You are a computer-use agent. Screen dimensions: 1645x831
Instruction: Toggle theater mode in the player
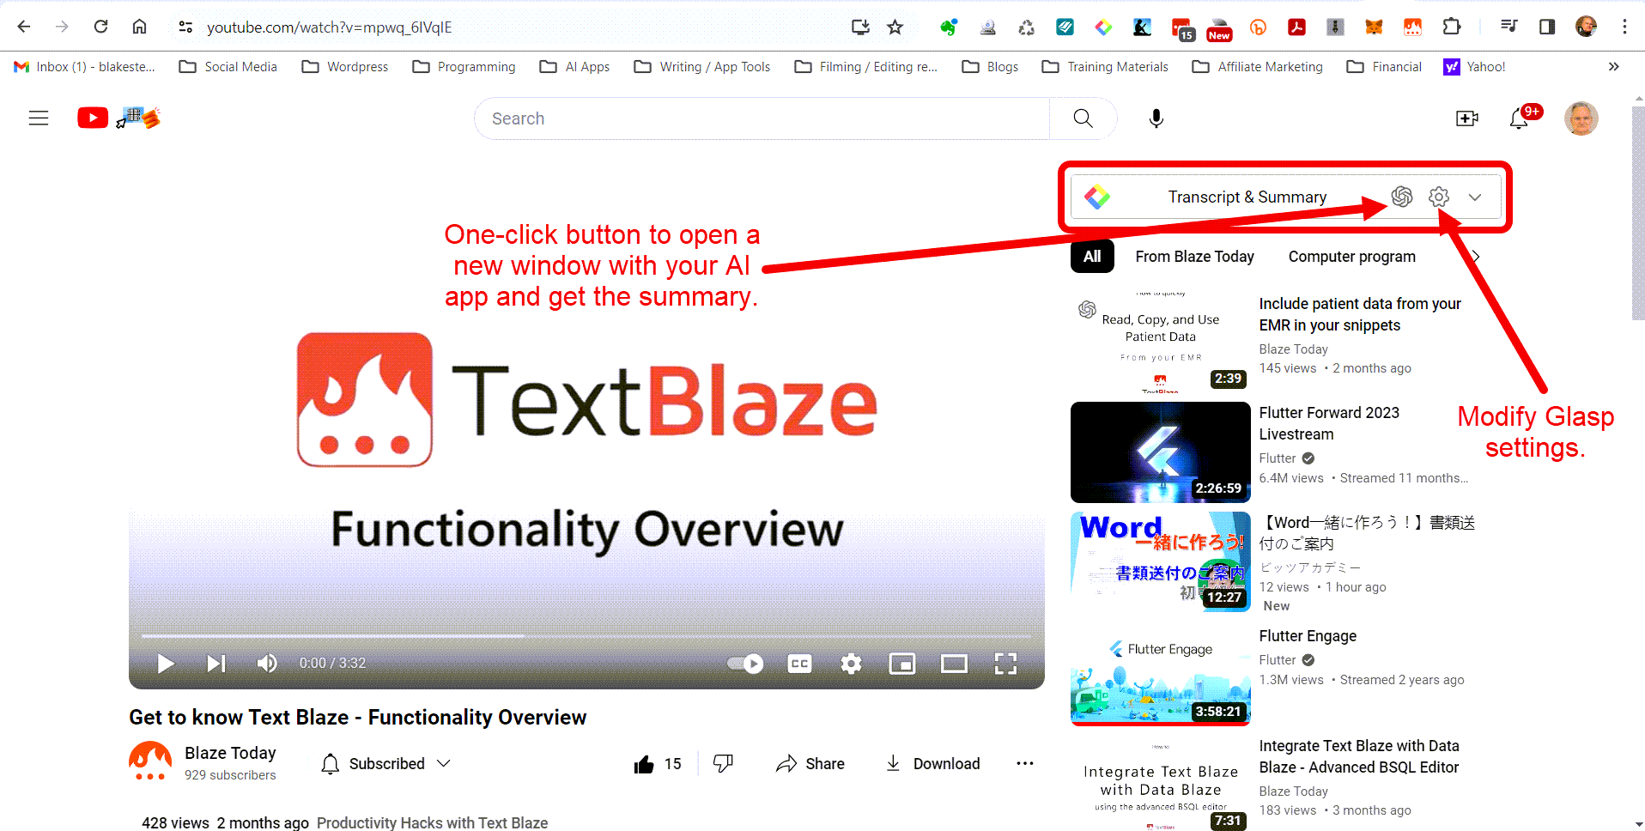coord(954,663)
